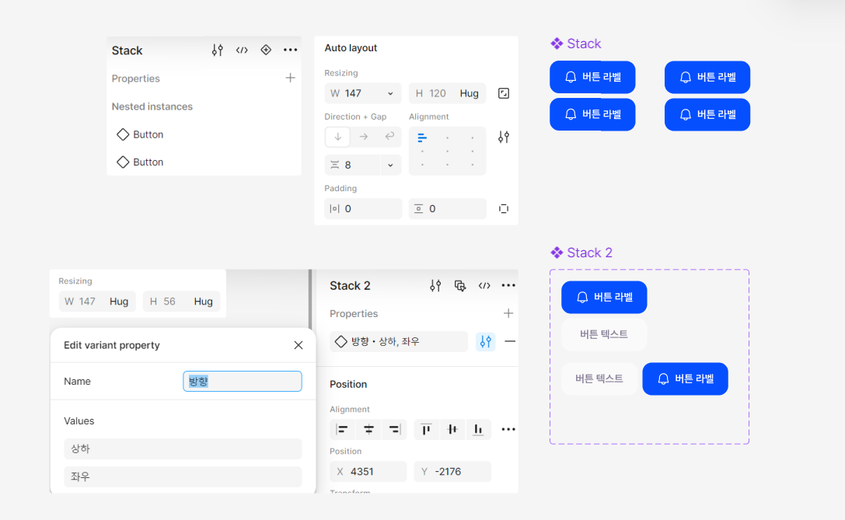Toggle the individual padding icon
The width and height of the screenshot is (845, 520).
tap(503, 208)
